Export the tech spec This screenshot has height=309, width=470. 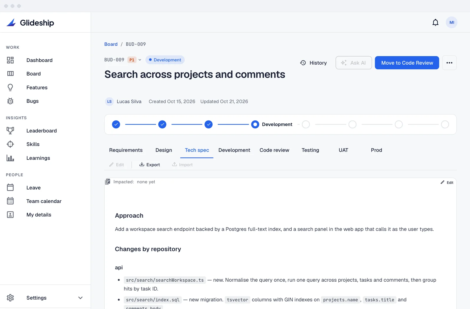coord(150,165)
